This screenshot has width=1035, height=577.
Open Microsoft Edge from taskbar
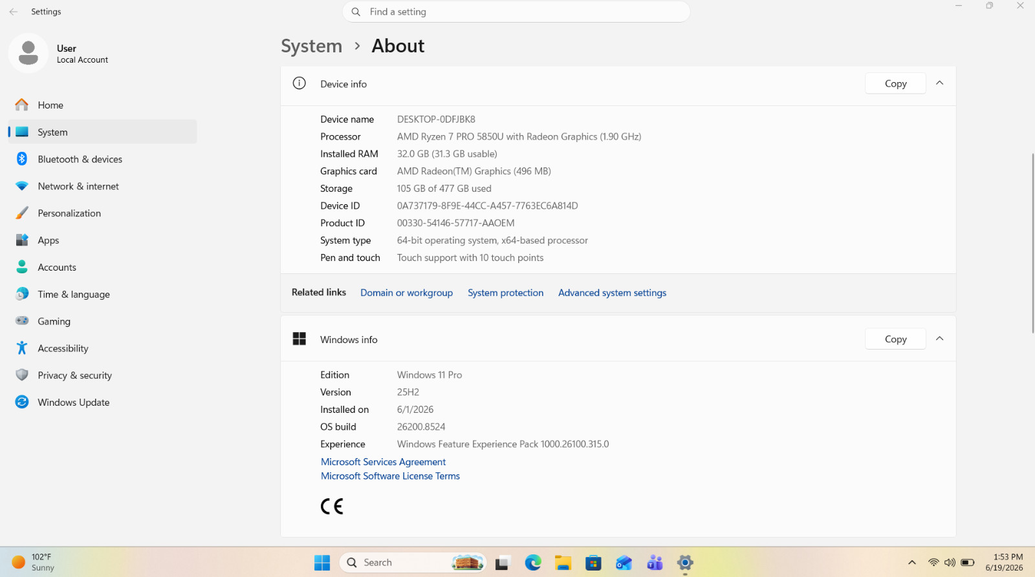(533, 563)
